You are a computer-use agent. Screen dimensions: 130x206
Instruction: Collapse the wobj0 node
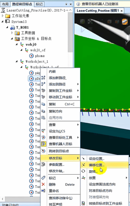click(17, 44)
